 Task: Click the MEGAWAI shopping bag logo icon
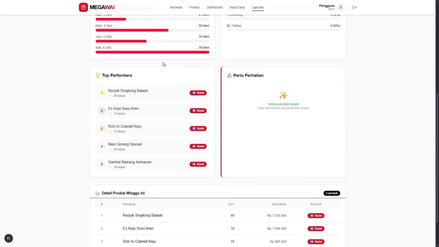click(x=83, y=7)
